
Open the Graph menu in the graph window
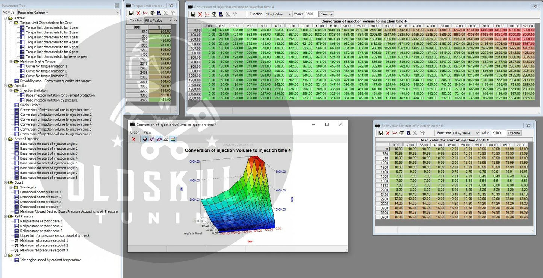pyautogui.click(x=135, y=132)
